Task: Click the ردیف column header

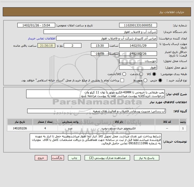Action: point(183,122)
